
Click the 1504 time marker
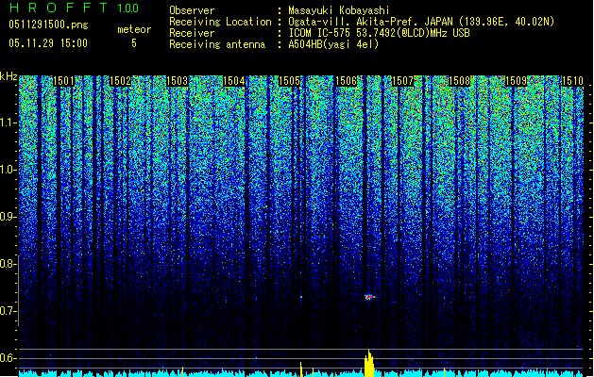[x=234, y=81]
